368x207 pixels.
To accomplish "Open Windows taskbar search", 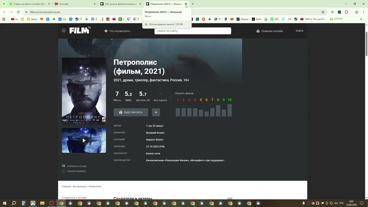I will 14,203.
